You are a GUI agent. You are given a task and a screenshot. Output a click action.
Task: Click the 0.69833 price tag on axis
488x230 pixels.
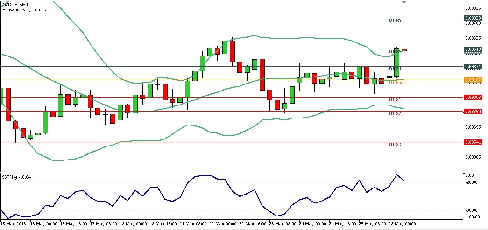point(474,18)
